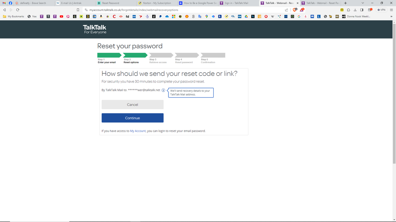This screenshot has width=396, height=222.
Task: Toggle the VPN button
Action: click(x=381, y=10)
